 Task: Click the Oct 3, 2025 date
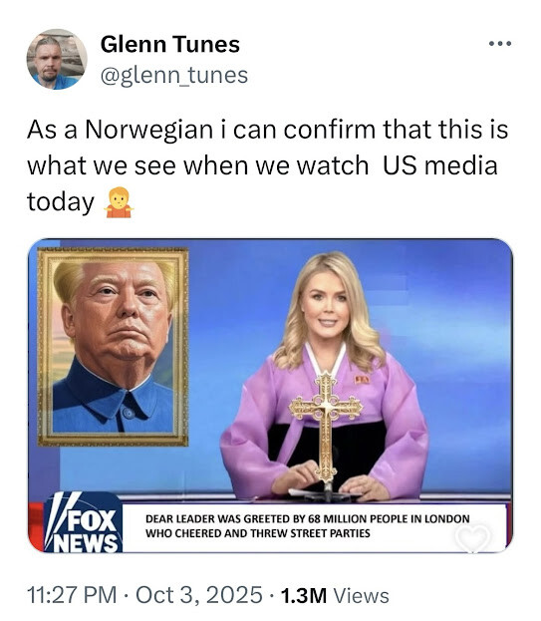coord(199,594)
